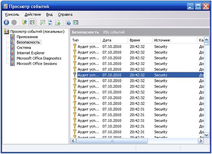Select the Система log in tree
212x154 pixels.
point(24,48)
